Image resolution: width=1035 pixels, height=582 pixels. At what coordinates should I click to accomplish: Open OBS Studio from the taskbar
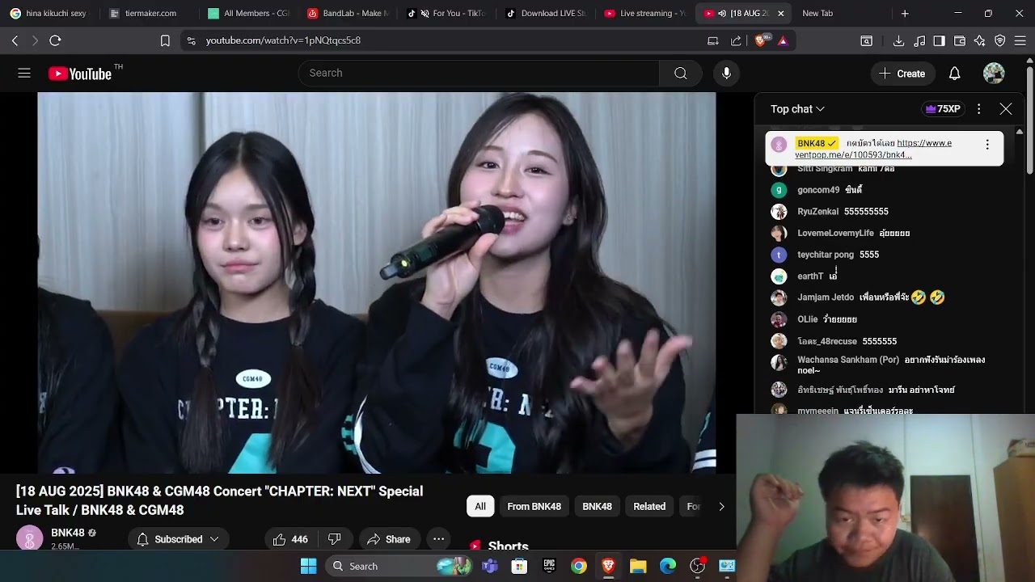pyautogui.click(x=697, y=566)
